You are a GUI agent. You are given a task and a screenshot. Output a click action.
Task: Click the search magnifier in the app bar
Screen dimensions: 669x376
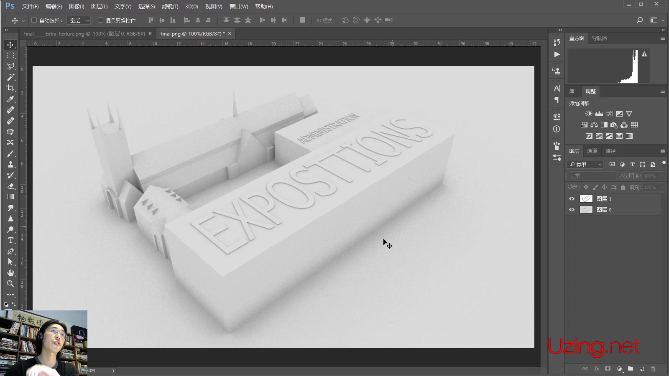(639, 20)
